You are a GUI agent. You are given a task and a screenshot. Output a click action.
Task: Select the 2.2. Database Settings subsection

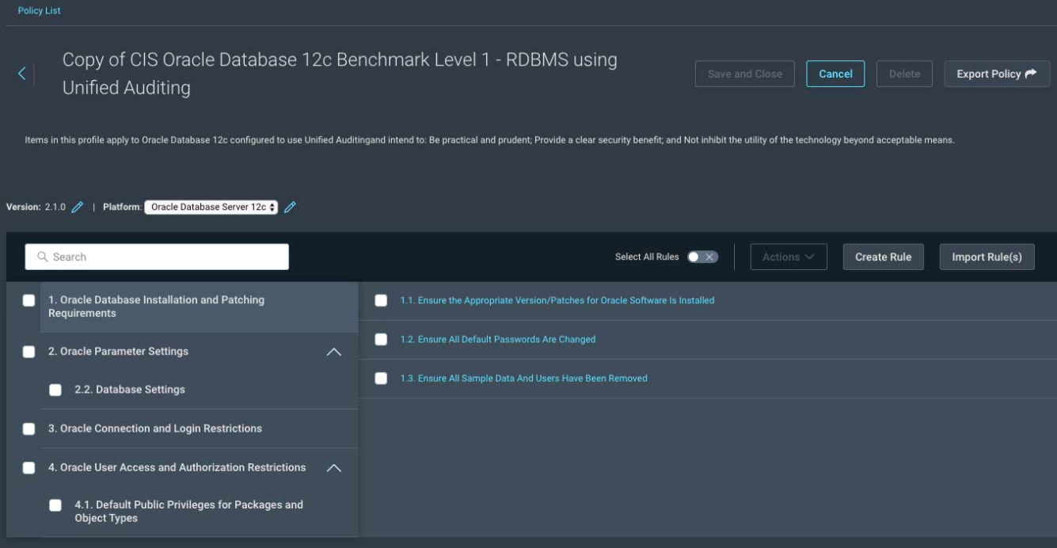click(129, 390)
